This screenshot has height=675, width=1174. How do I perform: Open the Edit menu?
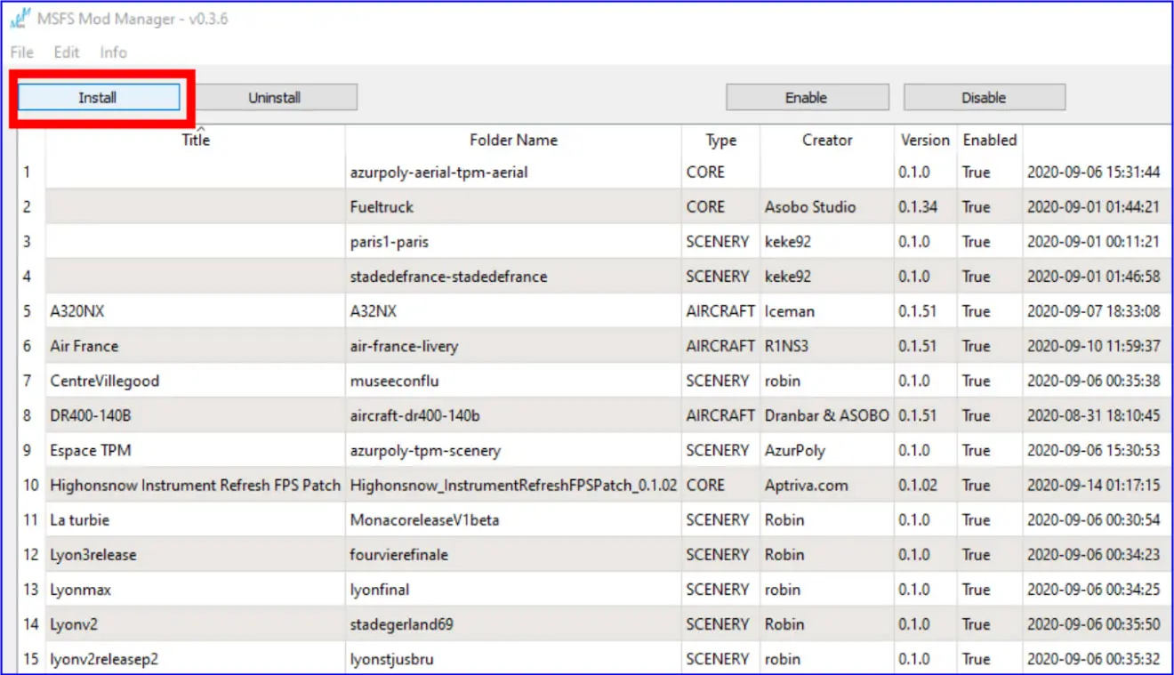click(x=65, y=52)
